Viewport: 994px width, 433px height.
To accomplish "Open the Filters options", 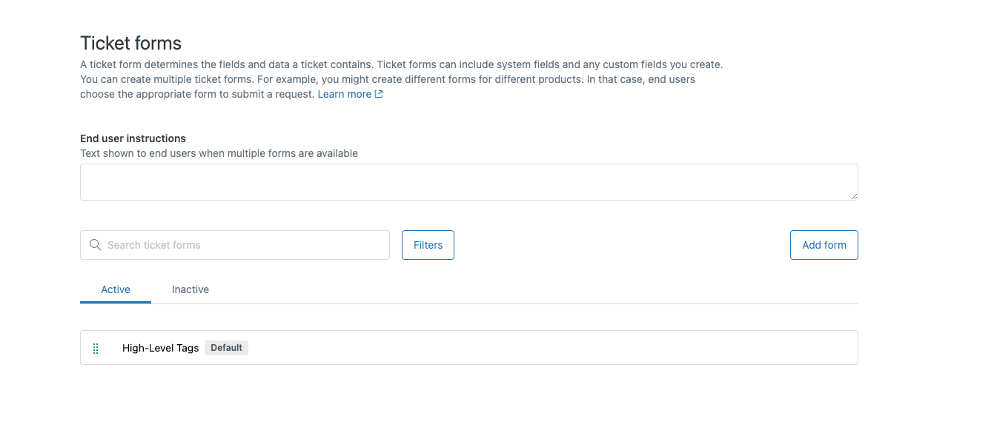I will click(428, 245).
